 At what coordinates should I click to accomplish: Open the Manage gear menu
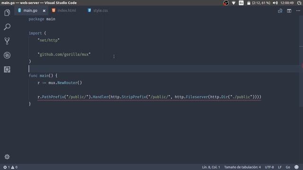coord(7,157)
